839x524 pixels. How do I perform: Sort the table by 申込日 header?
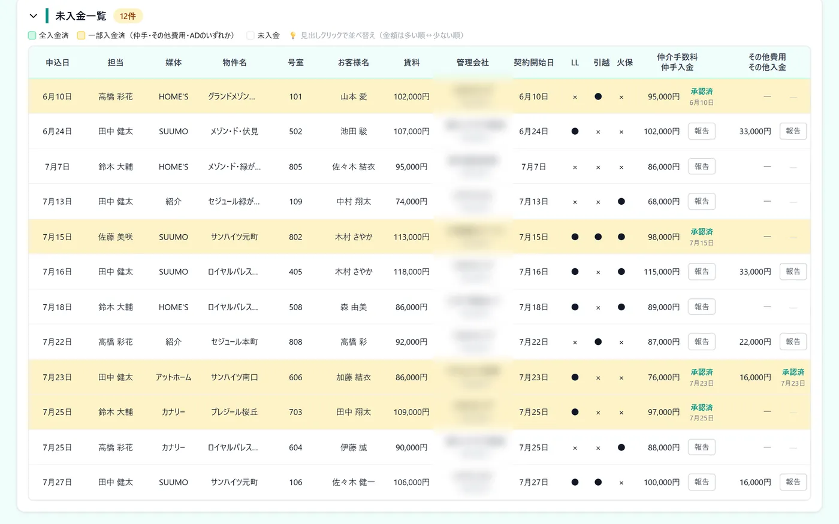[x=58, y=62]
